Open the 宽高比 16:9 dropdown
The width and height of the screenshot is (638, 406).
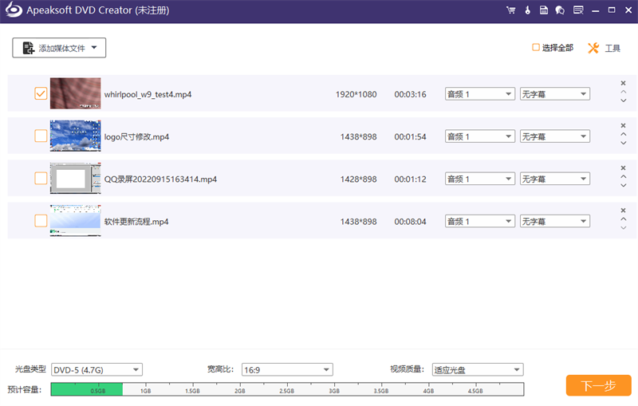tap(287, 370)
